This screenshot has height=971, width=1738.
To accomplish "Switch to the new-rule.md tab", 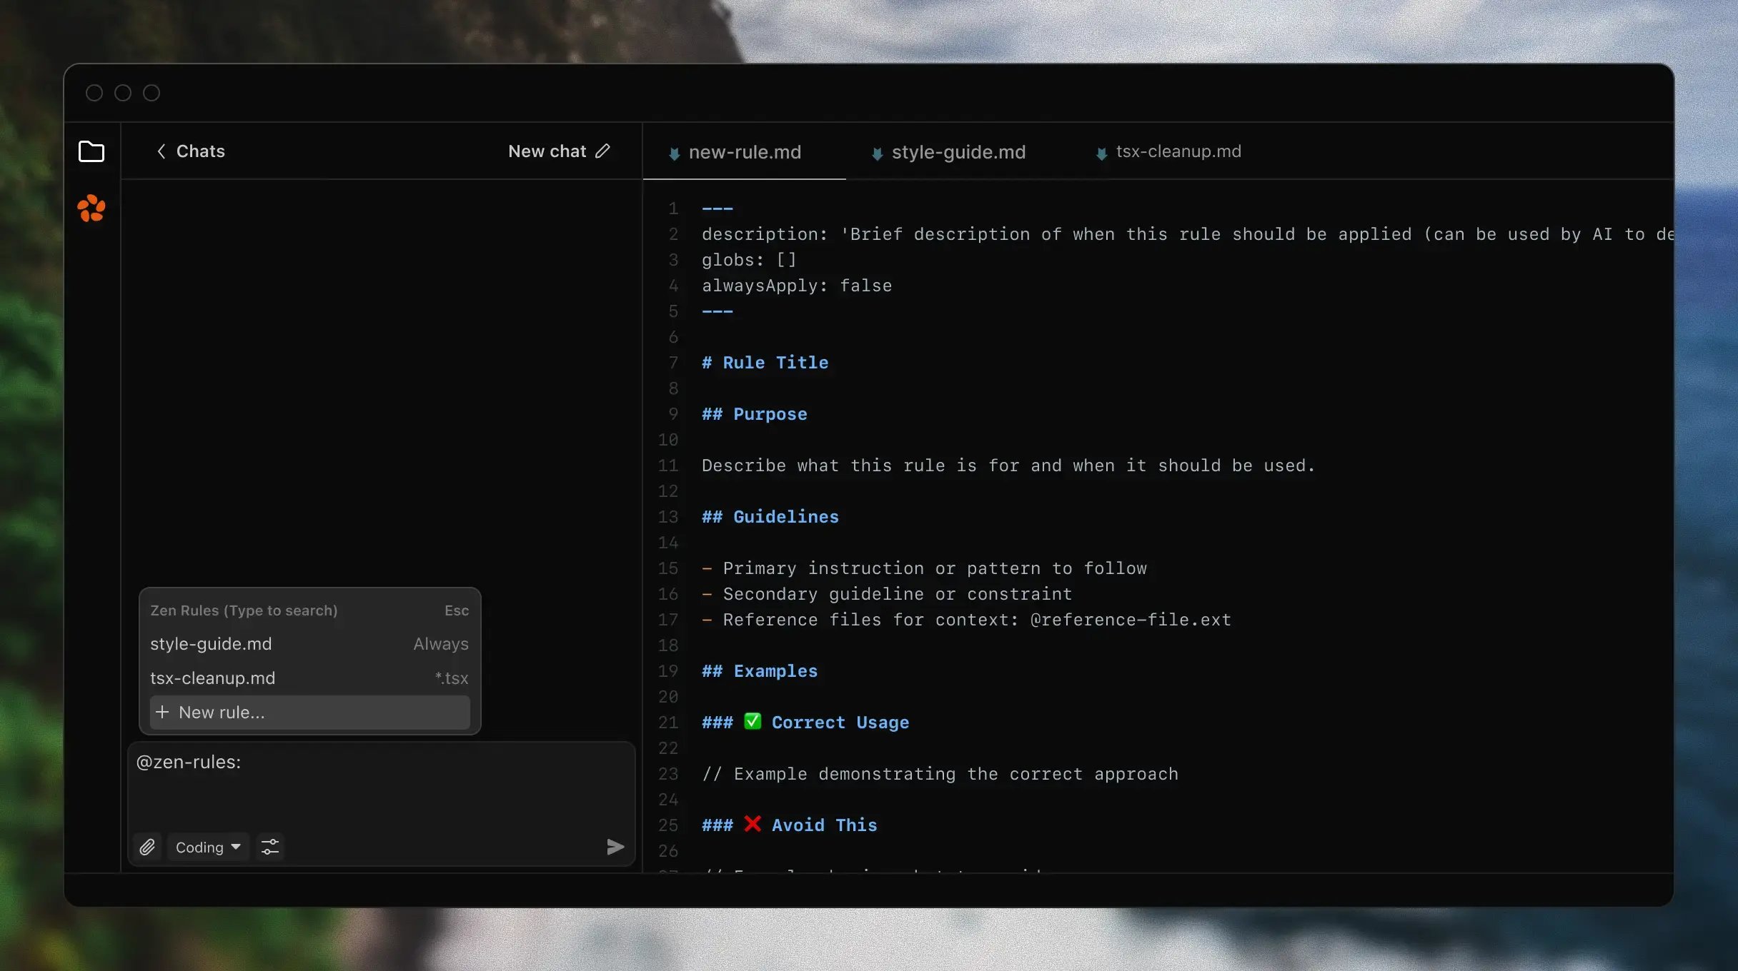I will coord(745,152).
